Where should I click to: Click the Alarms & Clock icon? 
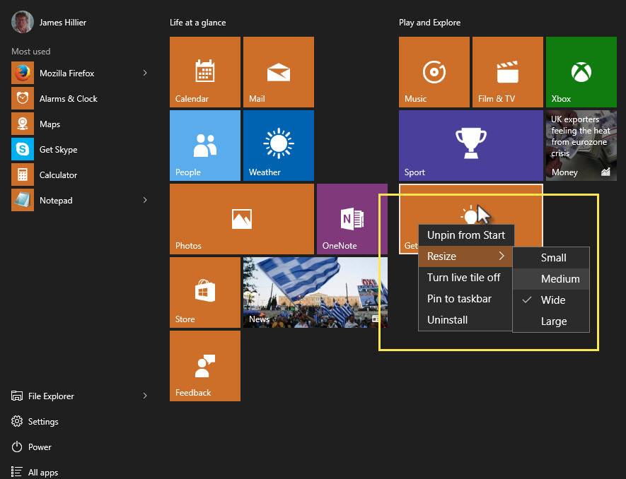pyautogui.click(x=23, y=98)
